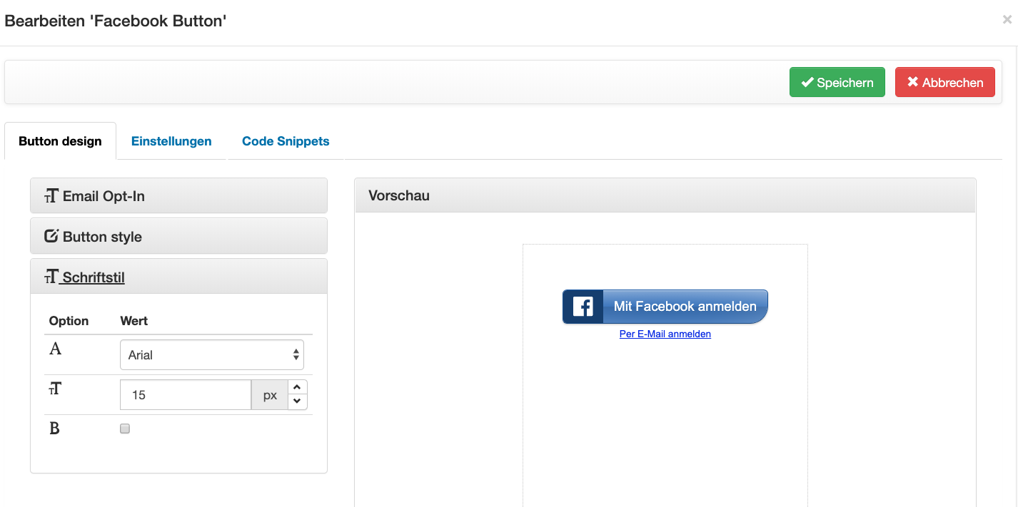
Task: Open the Einstellungen tab
Action: (171, 141)
